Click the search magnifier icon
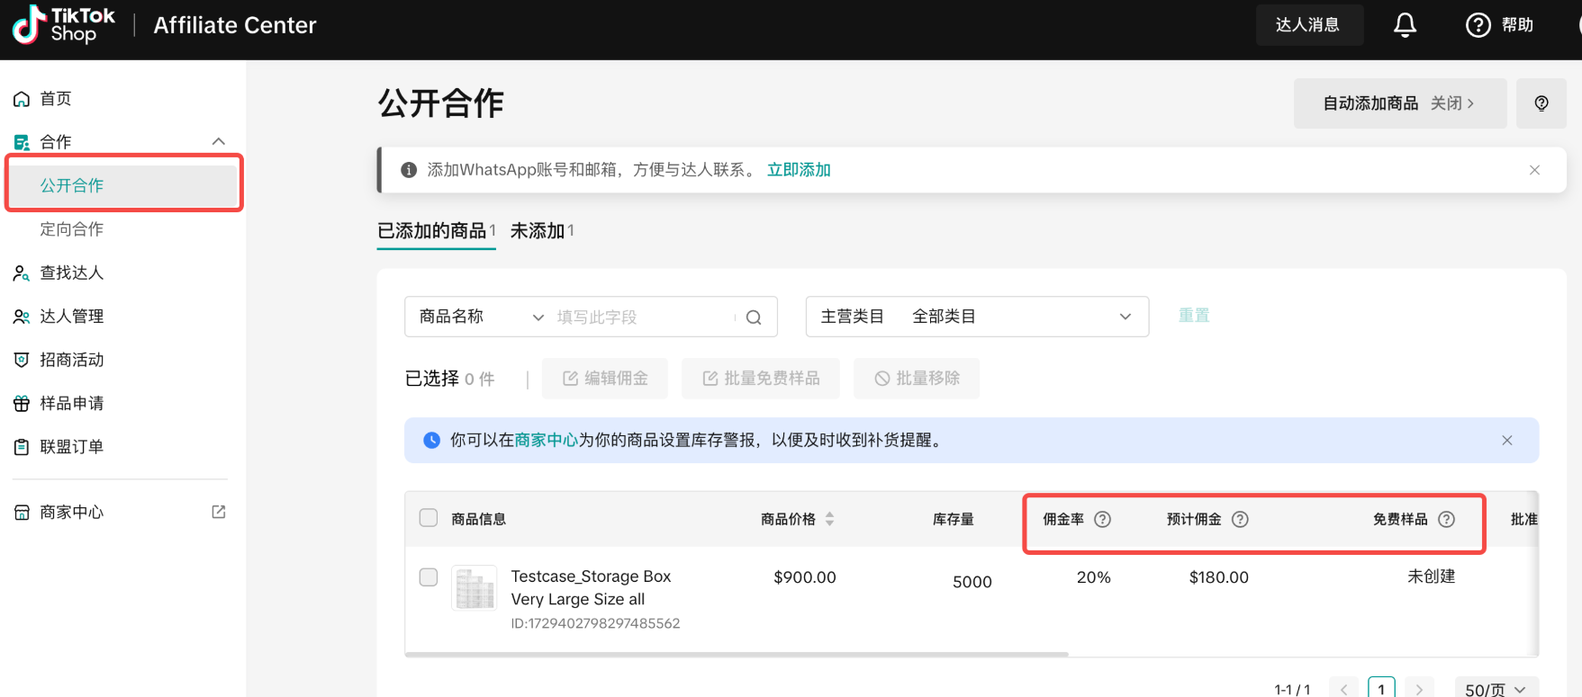The width and height of the screenshot is (1582, 697). click(x=754, y=317)
